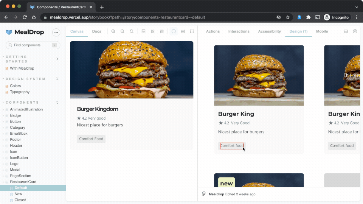Expand the AnimatedIllustration component
This screenshot has height=204, width=363.
26,109
